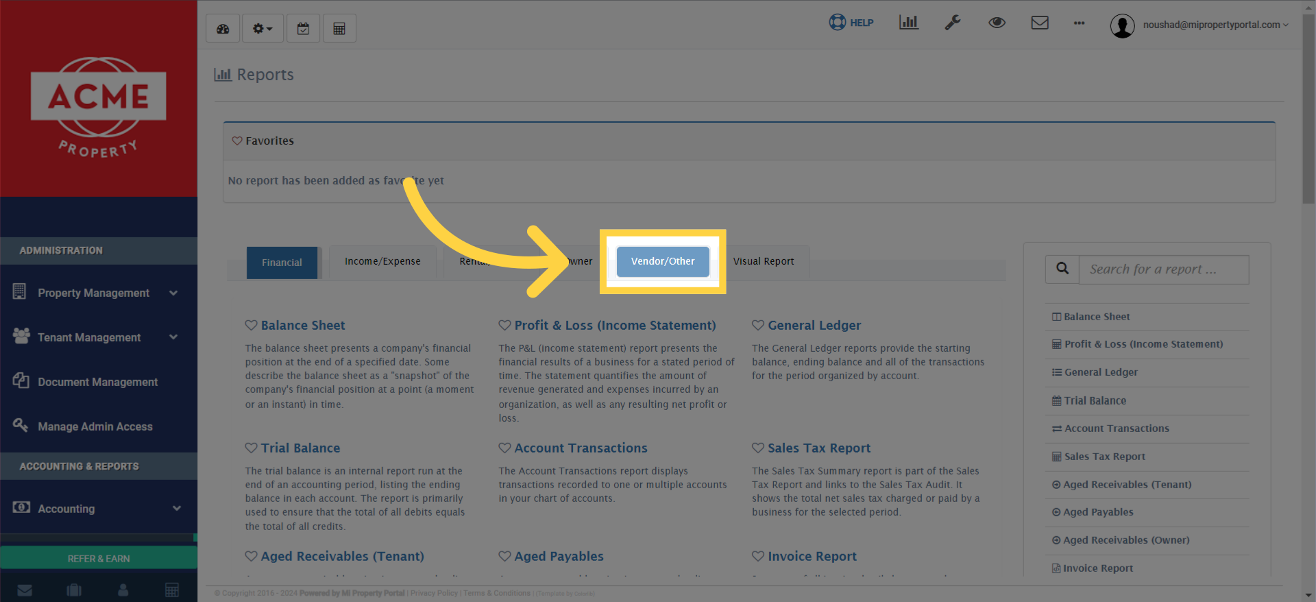Viewport: 1316px width, 602px height.
Task: Favorite the Balance Sheet report heart
Action: [x=252, y=325]
